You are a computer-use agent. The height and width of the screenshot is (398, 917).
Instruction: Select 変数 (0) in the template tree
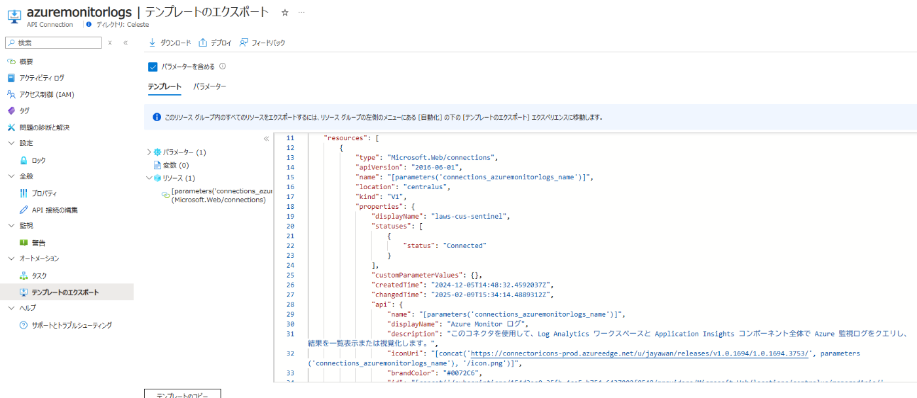tap(176, 165)
